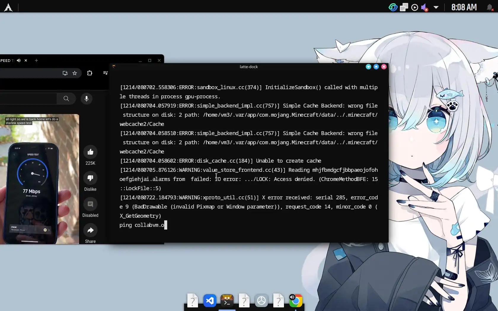The height and width of the screenshot is (311, 498).
Task: Close the SPEED T browser tab
Action: tap(26, 60)
